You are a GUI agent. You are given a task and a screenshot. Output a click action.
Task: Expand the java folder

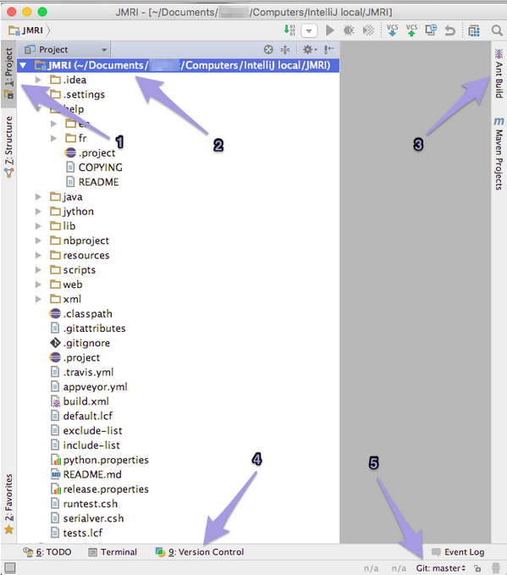click(x=38, y=197)
